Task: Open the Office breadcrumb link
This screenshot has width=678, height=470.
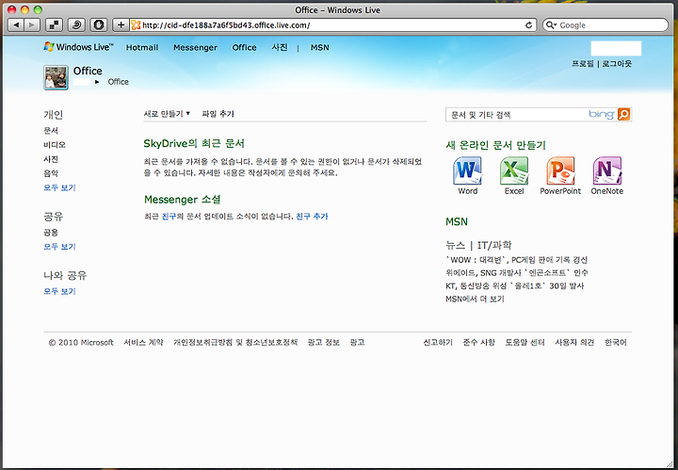Action: click(118, 82)
